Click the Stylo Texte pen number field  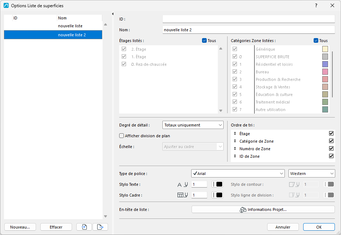pyautogui.click(x=199, y=184)
